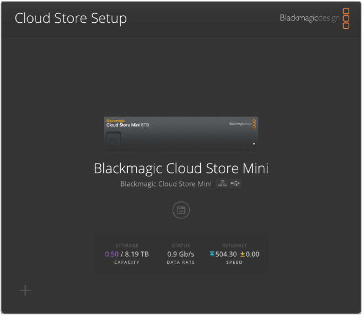Click the 0.9 Gb/s data rate value

click(x=181, y=254)
